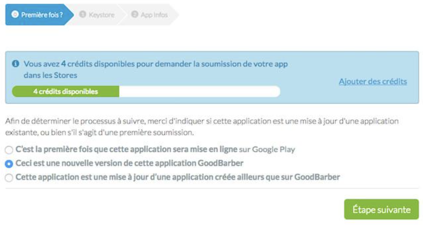Click the step number icon beside Keystore
This screenshot has height=225, width=423.
tap(83, 15)
